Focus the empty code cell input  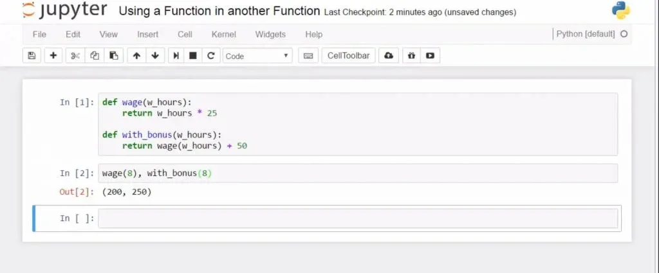click(x=358, y=218)
